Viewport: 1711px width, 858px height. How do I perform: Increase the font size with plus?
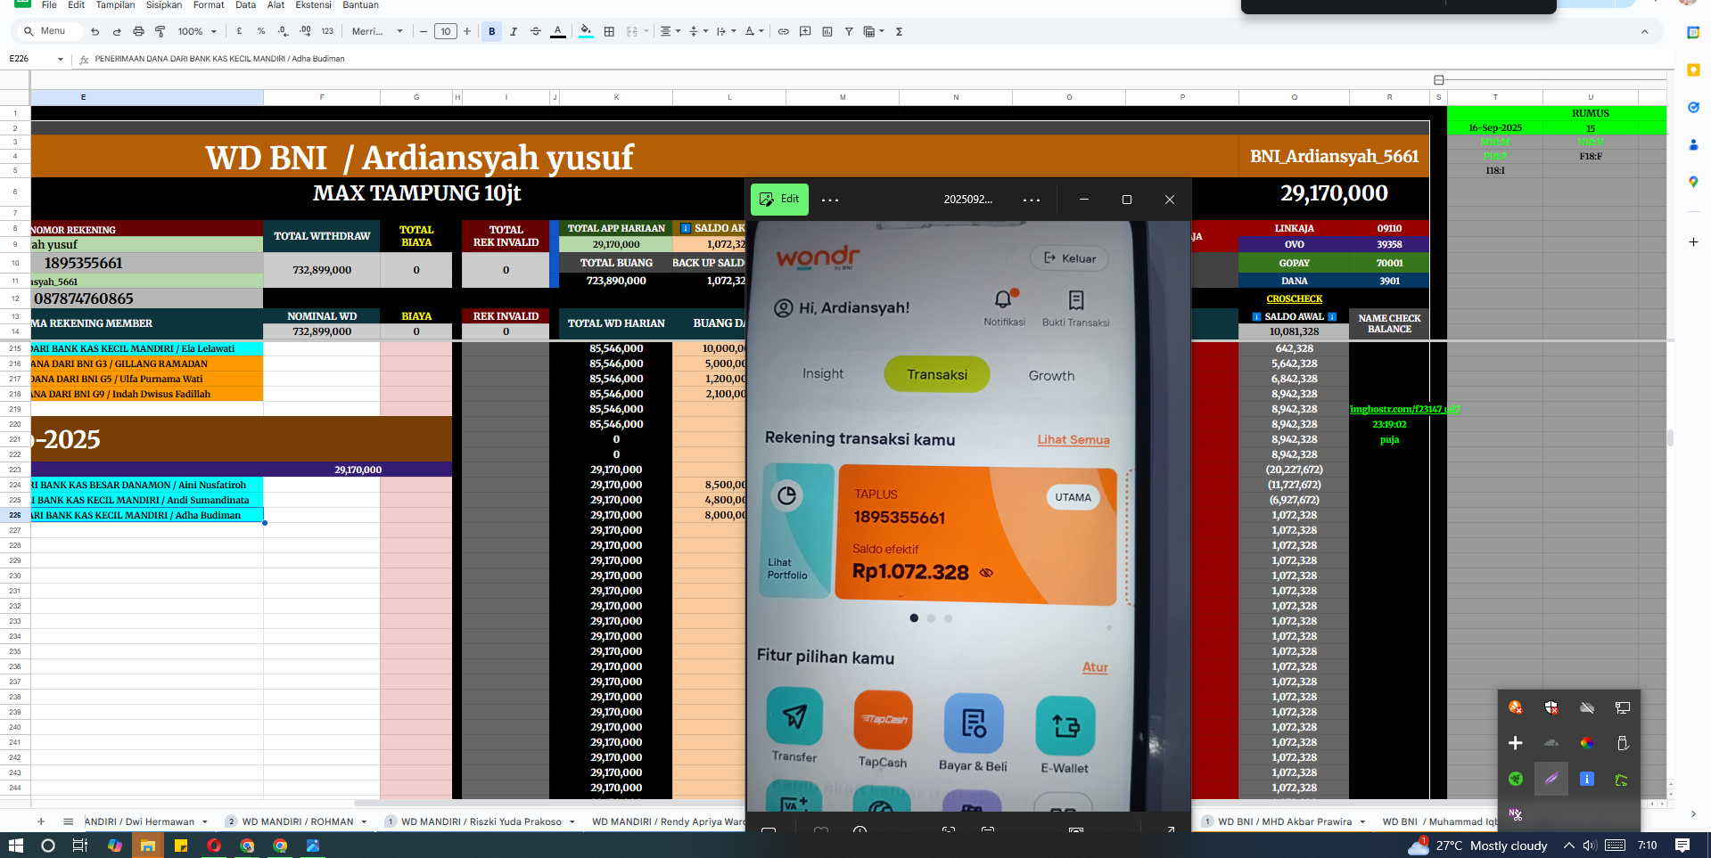pyautogui.click(x=467, y=31)
